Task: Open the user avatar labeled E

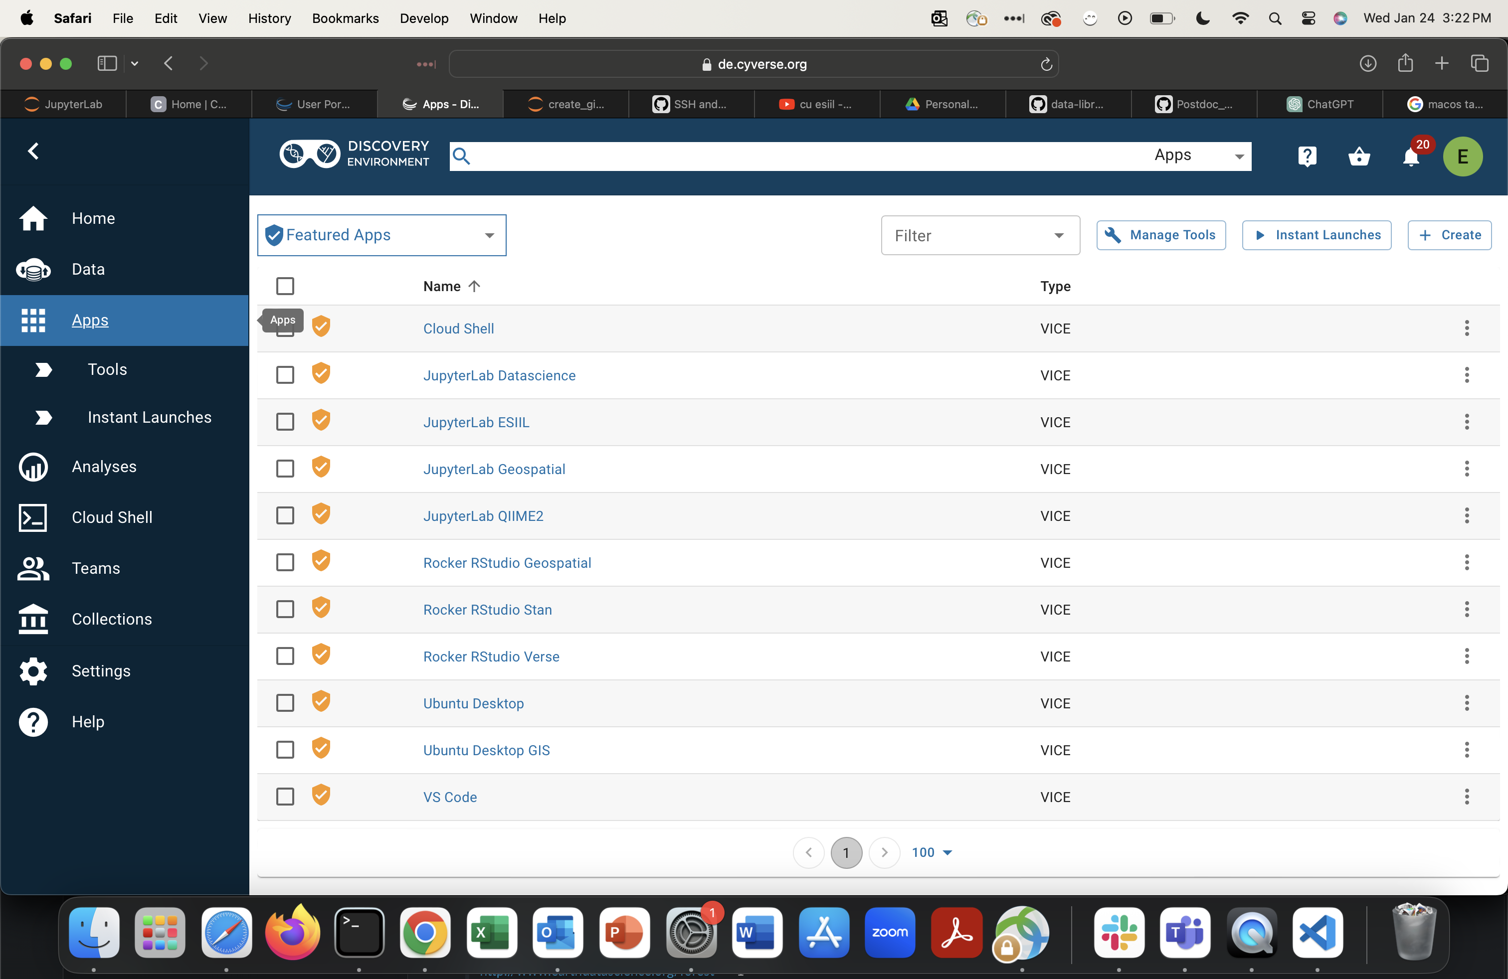Action: pos(1463,156)
